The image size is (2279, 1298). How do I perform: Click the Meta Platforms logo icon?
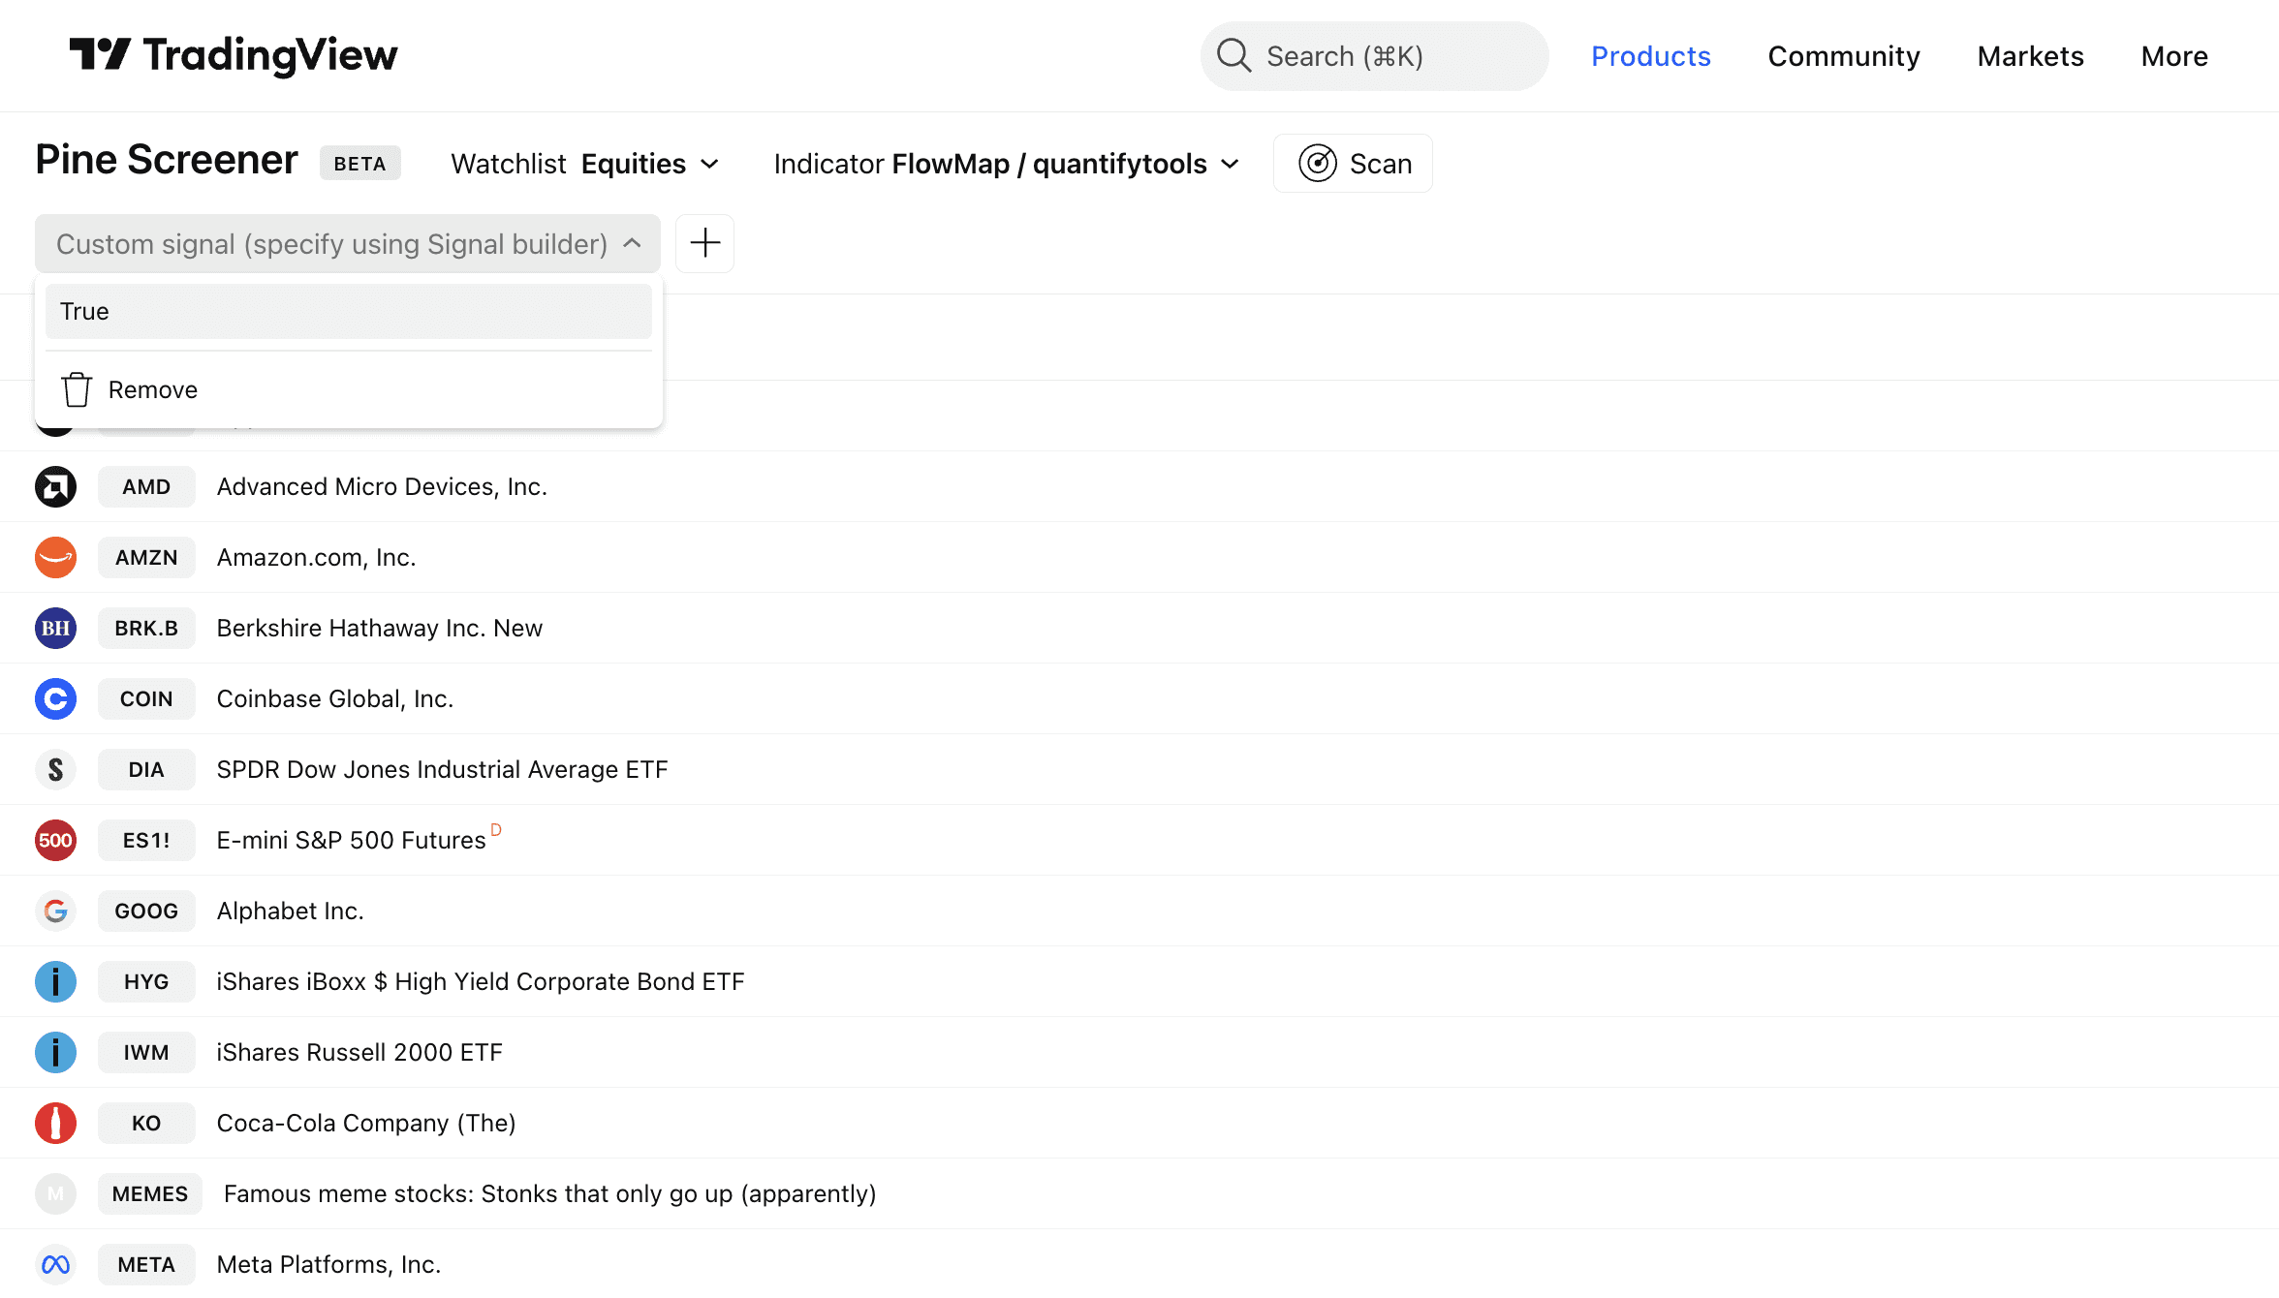pyautogui.click(x=55, y=1264)
